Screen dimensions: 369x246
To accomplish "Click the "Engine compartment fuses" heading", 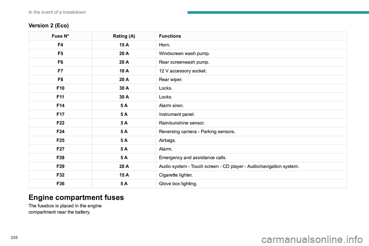I will [x=76, y=198].
